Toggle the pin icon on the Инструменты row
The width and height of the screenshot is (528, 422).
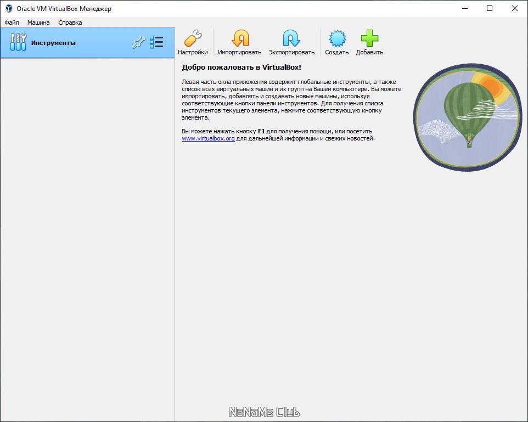click(x=138, y=43)
